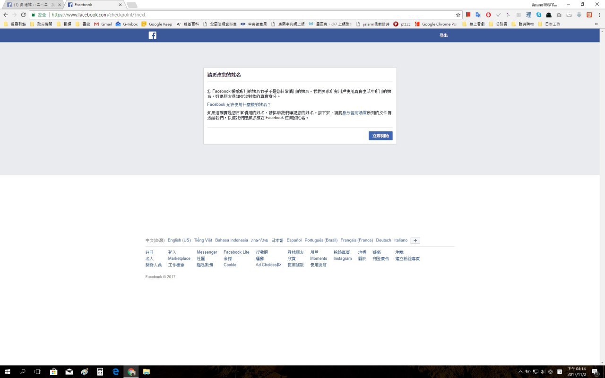
Task: Open the 日本工作 bookmark folder
Action: (549, 24)
